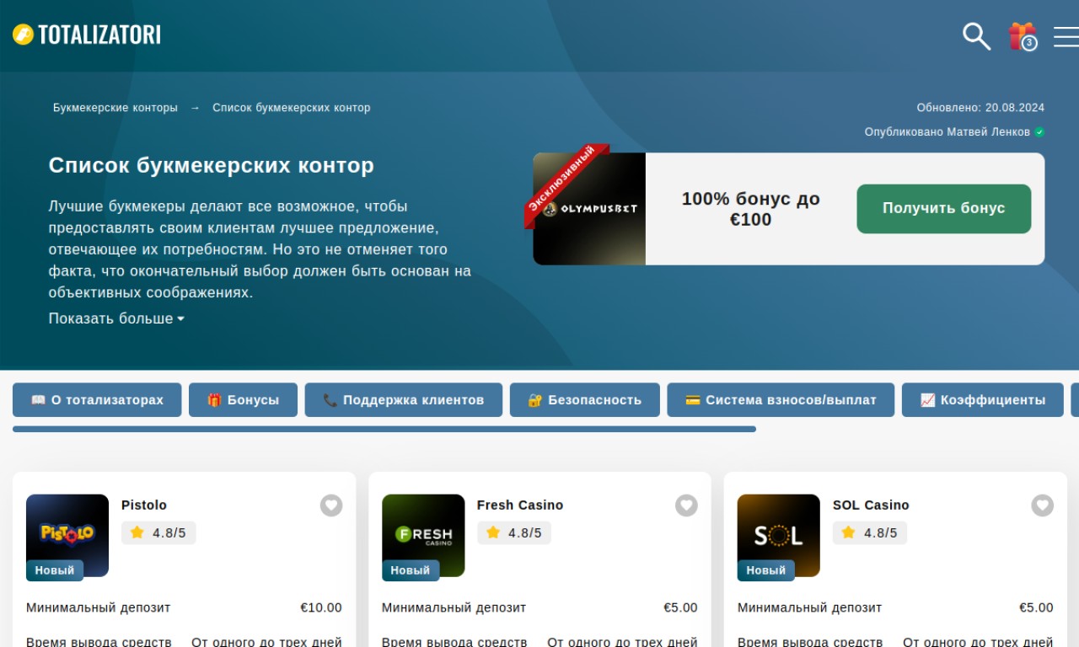Select the Бонусы tab
This screenshot has height=647, width=1079.
click(243, 400)
